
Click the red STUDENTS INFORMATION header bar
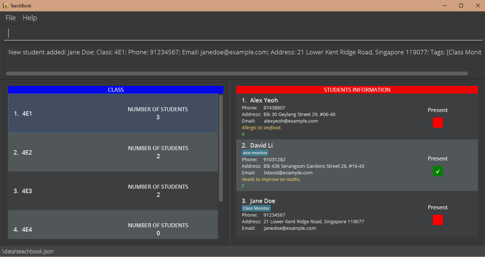tap(357, 90)
